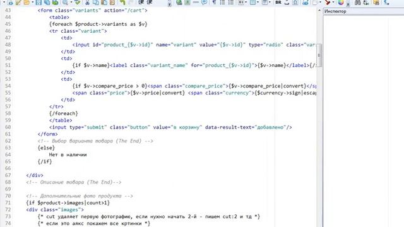404x227 pixels.
Task: Click the text "<div class="images">"
Action: 55,210
